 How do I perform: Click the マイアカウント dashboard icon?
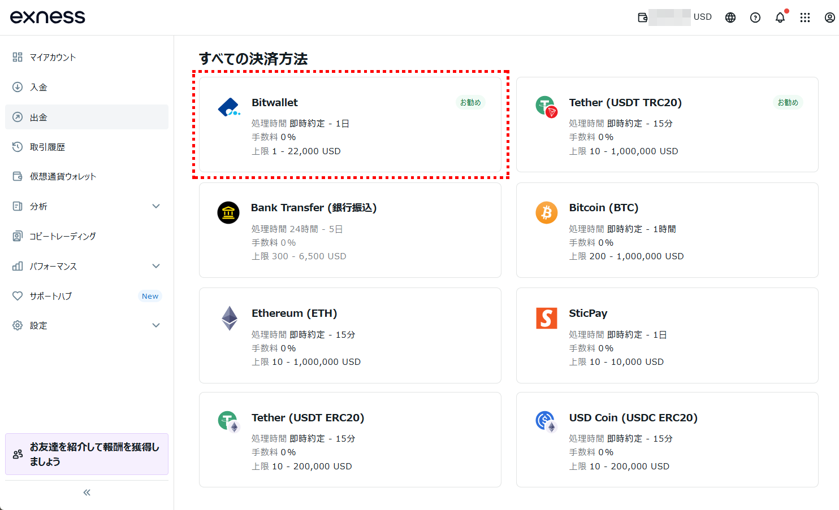click(18, 57)
